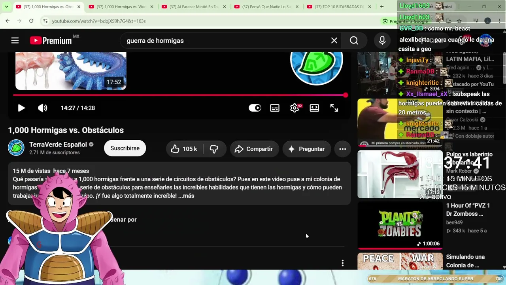This screenshot has height=285, width=506.
Task: Open the Mercado Libre 21:42 video thumbnail
Action: (x=400, y=123)
